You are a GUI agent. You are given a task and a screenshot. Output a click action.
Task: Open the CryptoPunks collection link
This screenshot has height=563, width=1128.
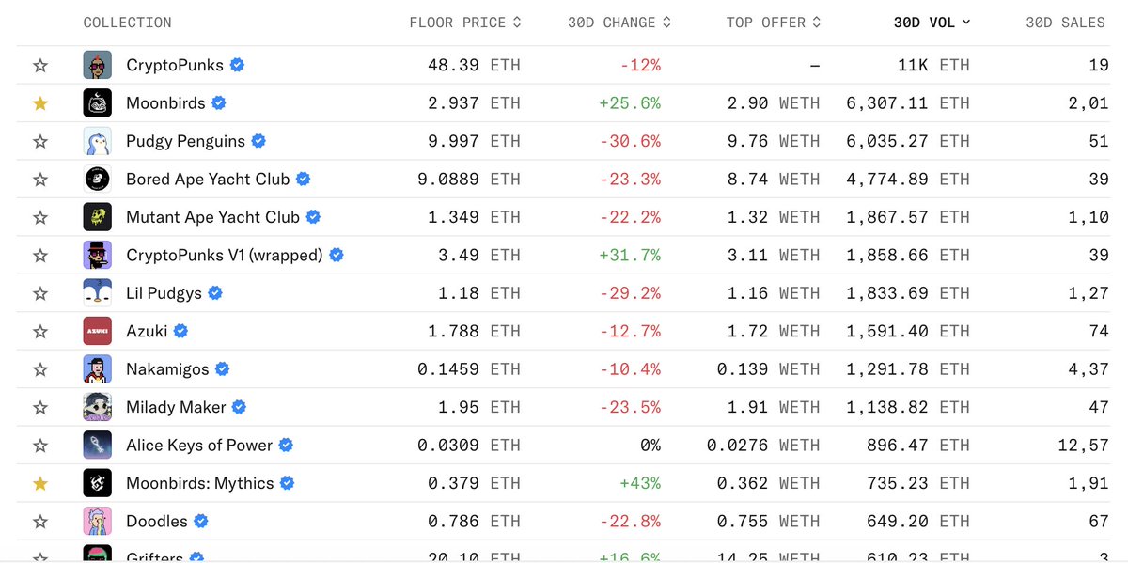click(175, 66)
